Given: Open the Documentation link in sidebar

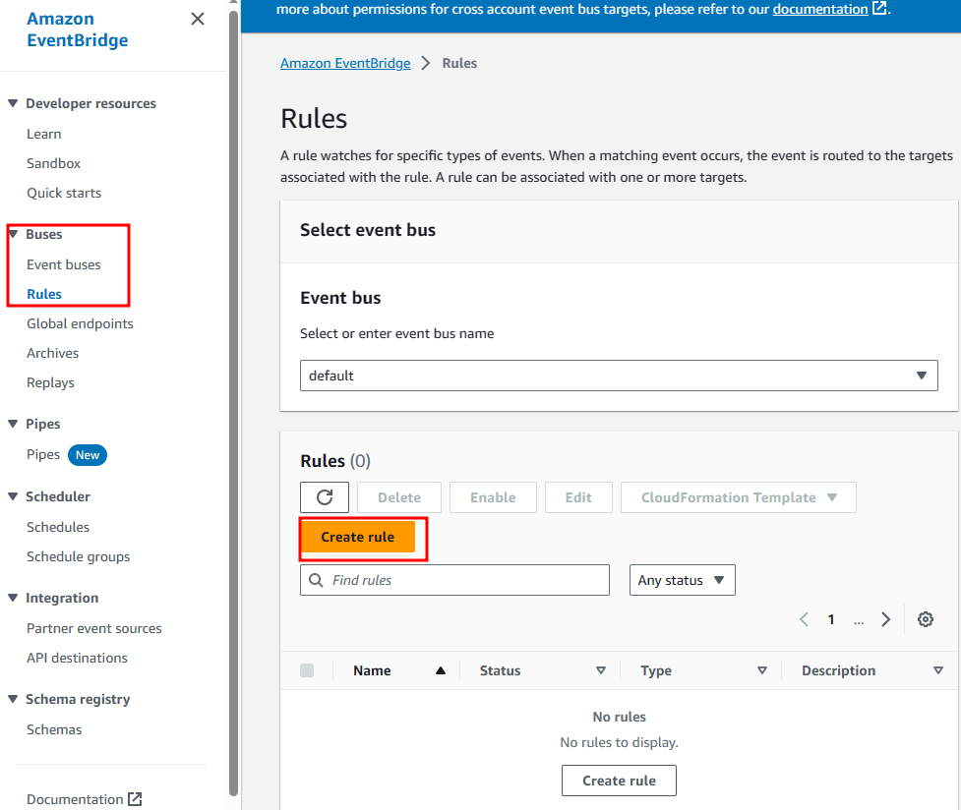Looking at the screenshot, I should pyautogui.click(x=75, y=799).
